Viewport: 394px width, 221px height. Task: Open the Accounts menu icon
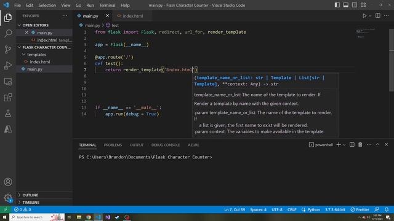pos(8,182)
